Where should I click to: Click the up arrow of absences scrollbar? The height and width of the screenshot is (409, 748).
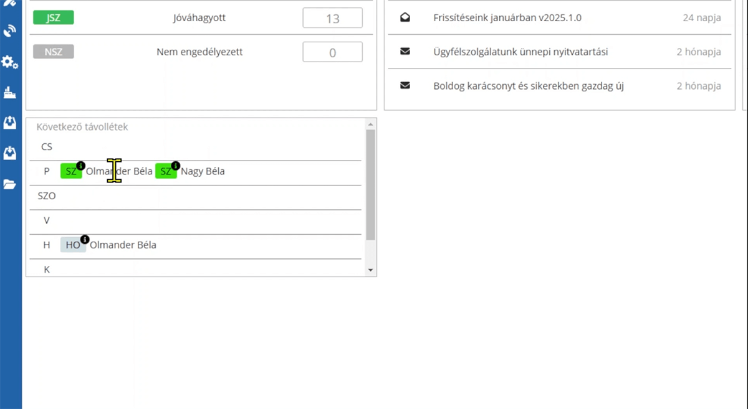click(x=371, y=124)
